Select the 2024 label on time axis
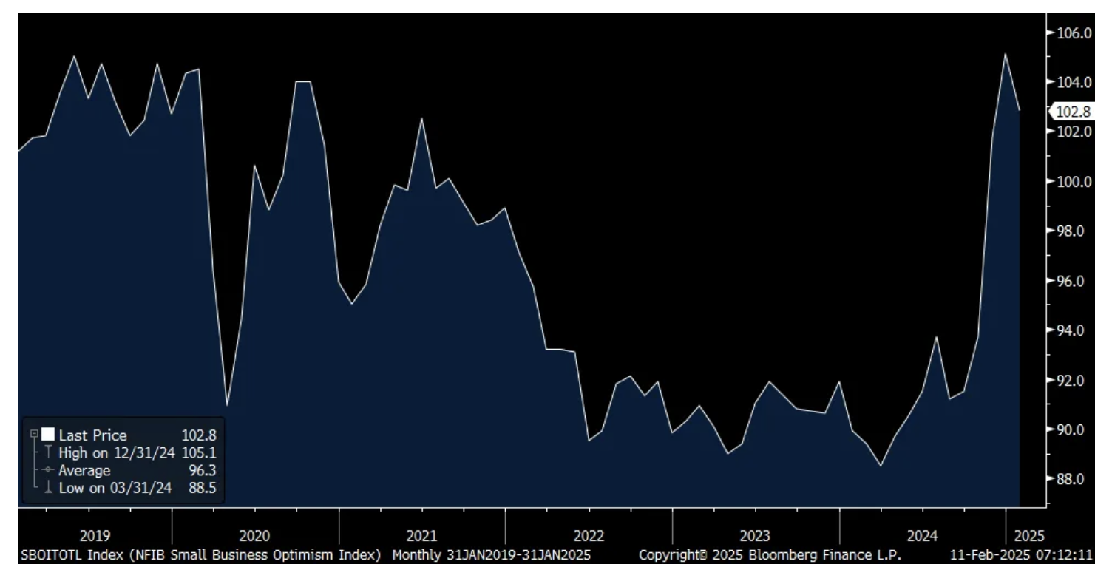Viewport: 1112px width, 584px height. [x=922, y=536]
